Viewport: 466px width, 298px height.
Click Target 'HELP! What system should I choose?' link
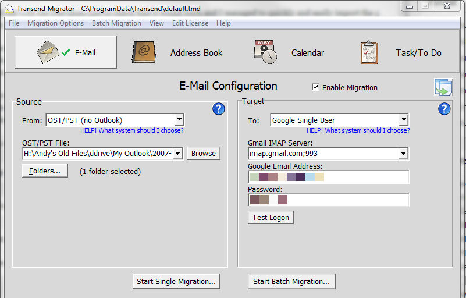pyautogui.click(x=358, y=130)
